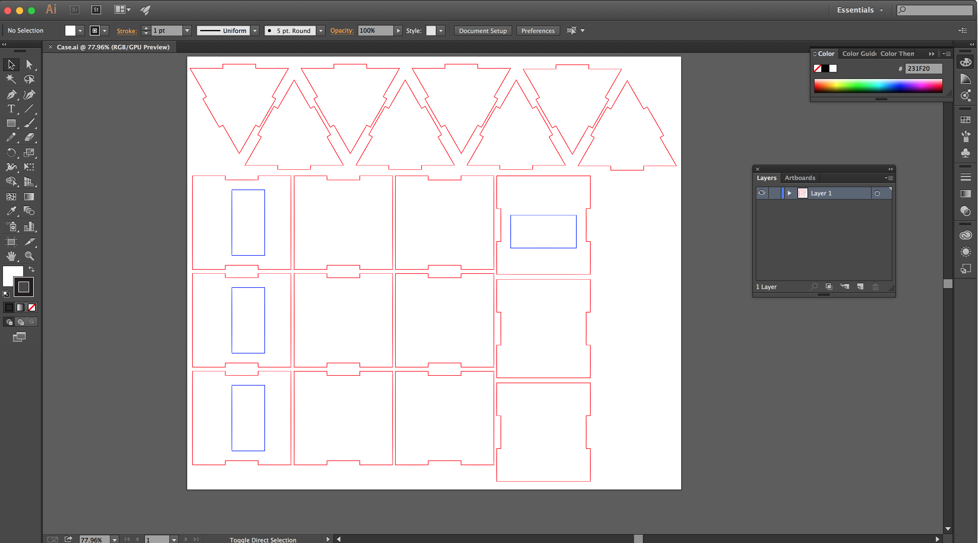978x543 pixels.
Task: Create new layer in Layers panel
Action: pyautogui.click(x=860, y=287)
